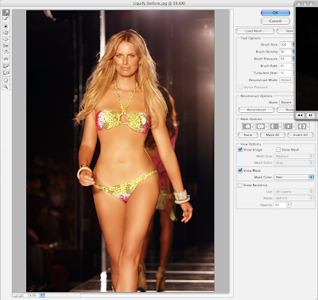Image resolution: width=318 pixels, height=300 pixels.
Task: Enable the Show Mesh checkbox
Action: tap(278, 150)
